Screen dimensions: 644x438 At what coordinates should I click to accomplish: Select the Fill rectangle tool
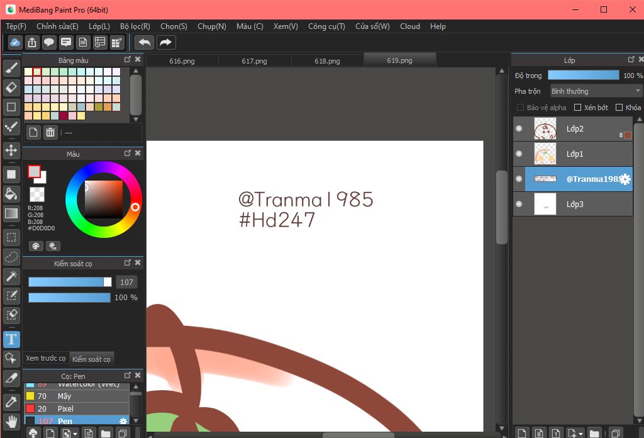(x=11, y=174)
